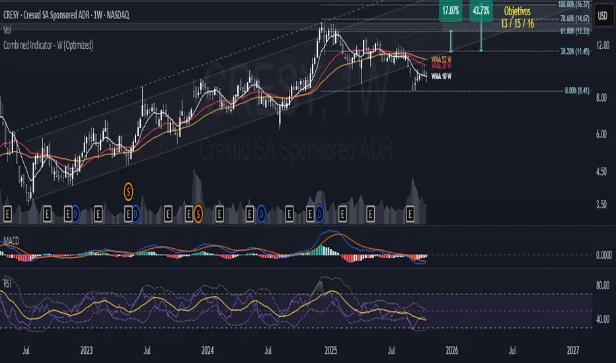616x363 pixels.
Task: Open the earnings E marker around February 2023
Action: tap(98, 214)
